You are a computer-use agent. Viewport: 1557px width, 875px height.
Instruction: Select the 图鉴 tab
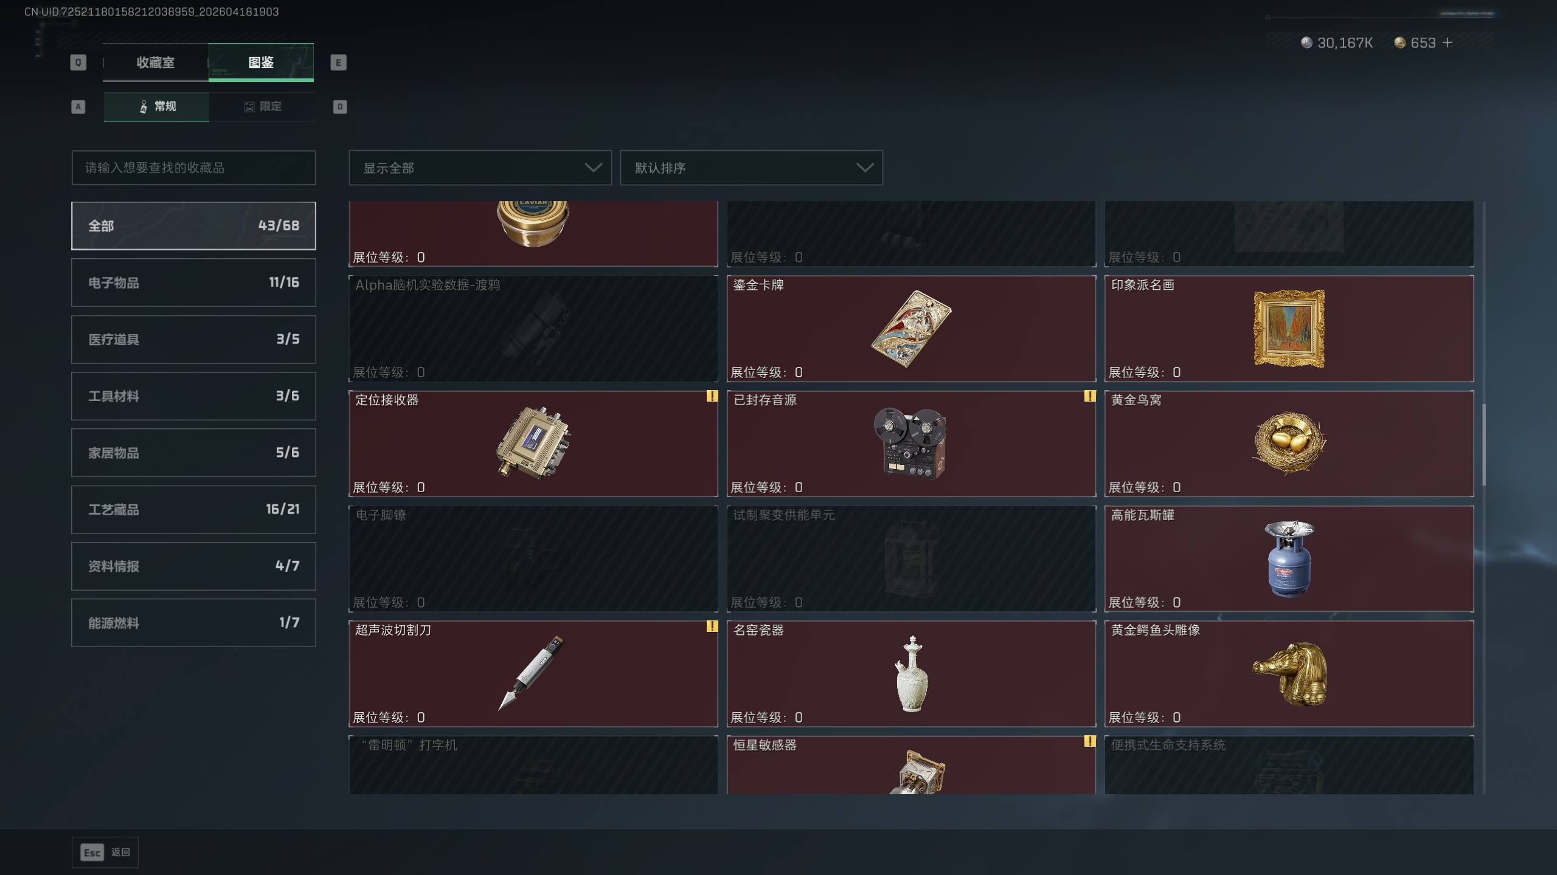tap(261, 63)
